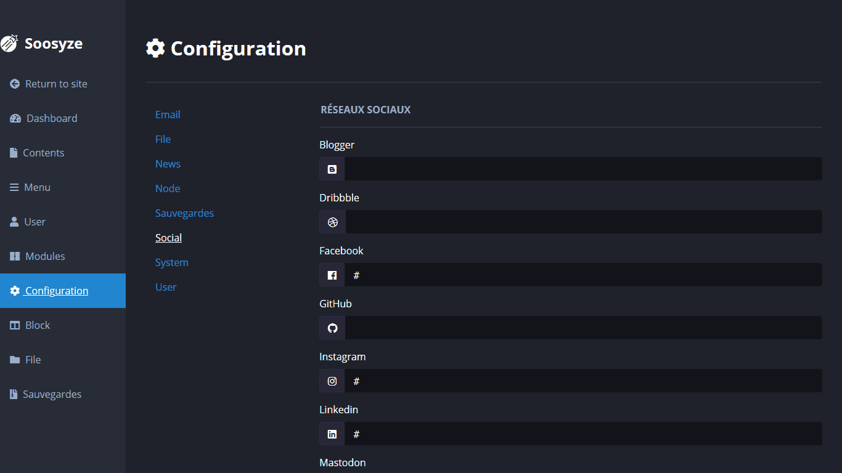Image resolution: width=842 pixels, height=473 pixels.
Task: Click the Dribbble basketball icon
Action: pos(333,222)
